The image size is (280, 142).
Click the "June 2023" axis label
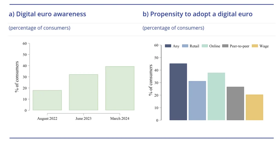tap(83, 119)
